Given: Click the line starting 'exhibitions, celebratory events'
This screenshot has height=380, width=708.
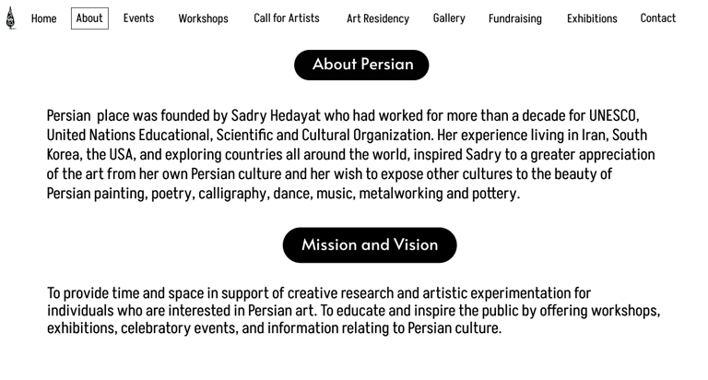Looking at the screenshot, I should pyautogui.click(x=274, y=328).
